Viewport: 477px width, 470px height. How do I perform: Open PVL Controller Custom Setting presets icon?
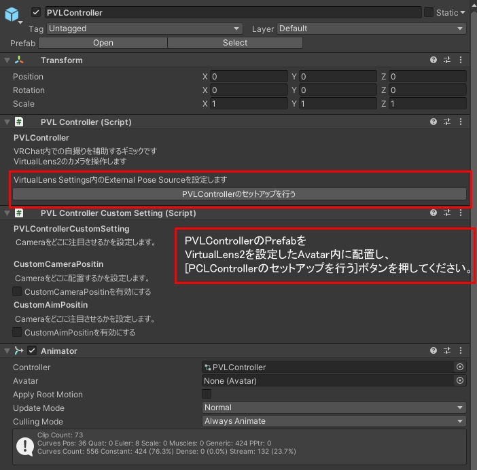[447, 213]
